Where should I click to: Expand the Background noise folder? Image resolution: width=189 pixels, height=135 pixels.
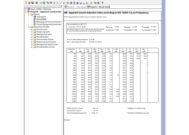pyautogui.click(x=32, y=34)
